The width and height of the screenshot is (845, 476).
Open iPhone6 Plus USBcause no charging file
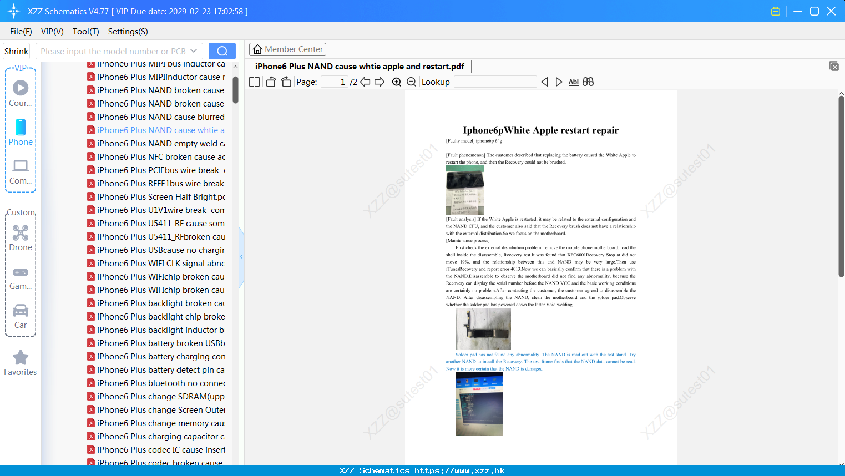click(156, 250)
